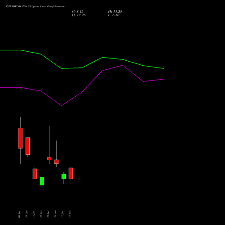
Task: Click the purple indicator line
Action: [82, 92]
